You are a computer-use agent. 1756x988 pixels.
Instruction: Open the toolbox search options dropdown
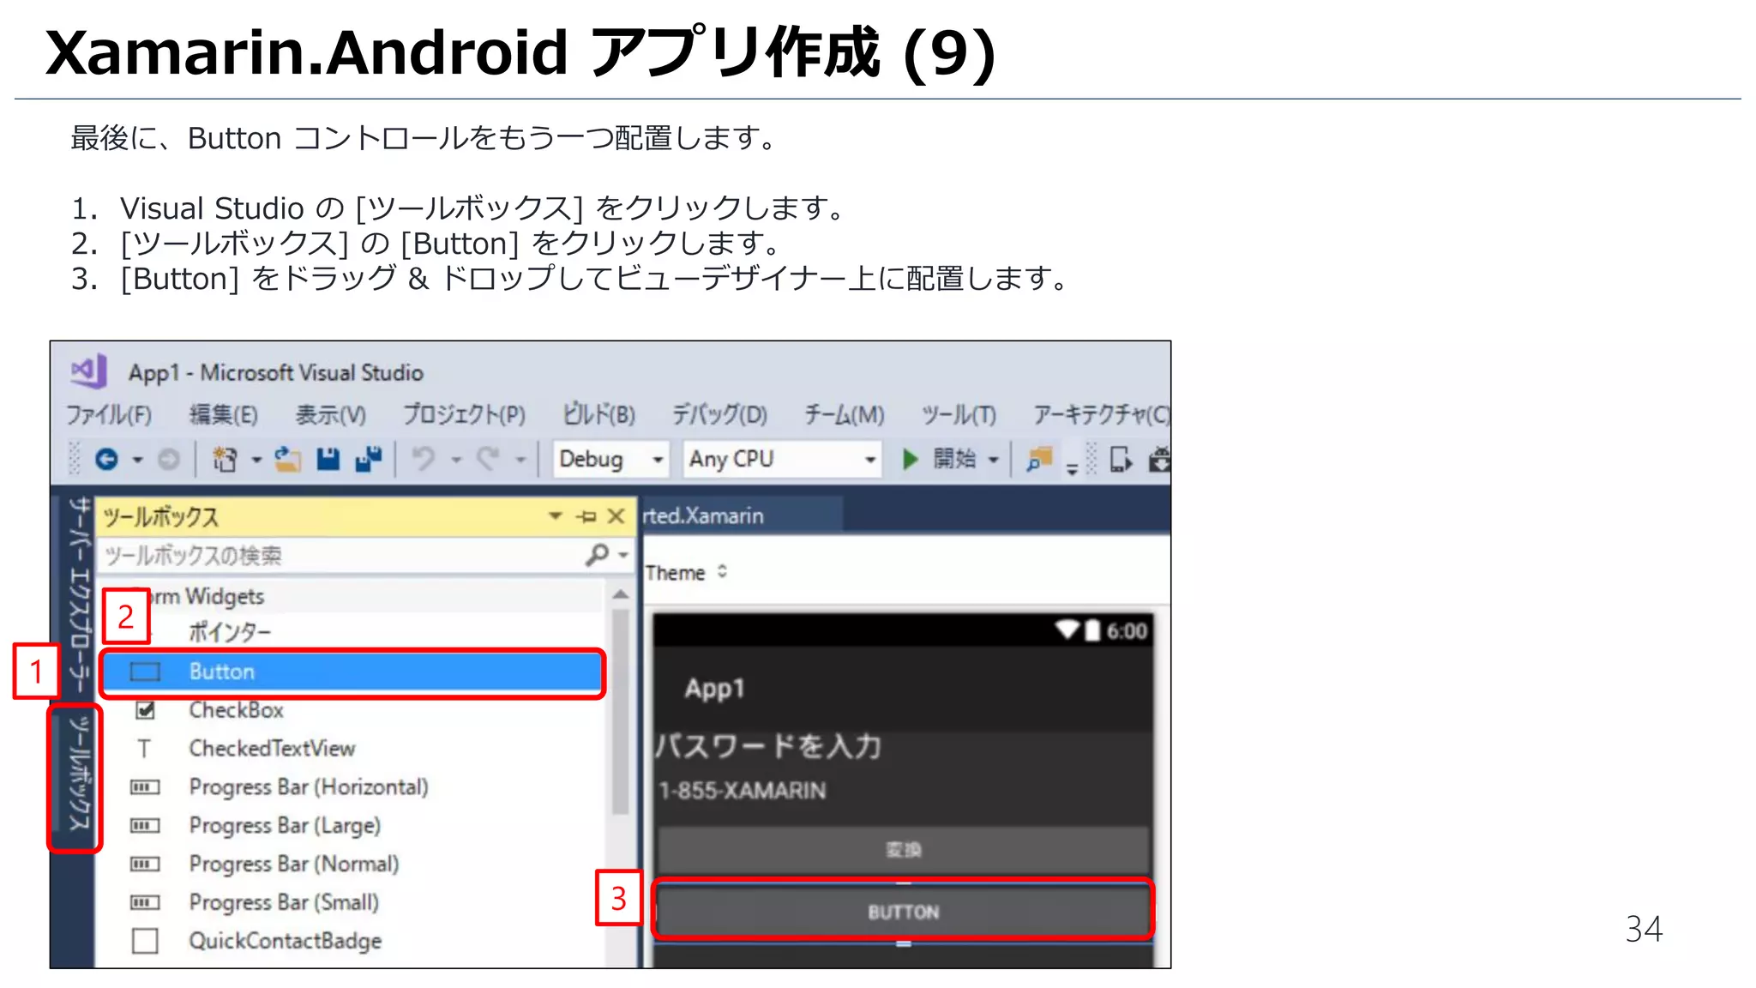tap(623, 556)
